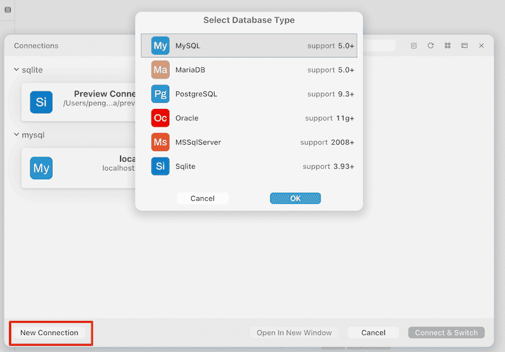Select the PostgreSQL label text
The image size is (505, 352).
tap(196, 94)
